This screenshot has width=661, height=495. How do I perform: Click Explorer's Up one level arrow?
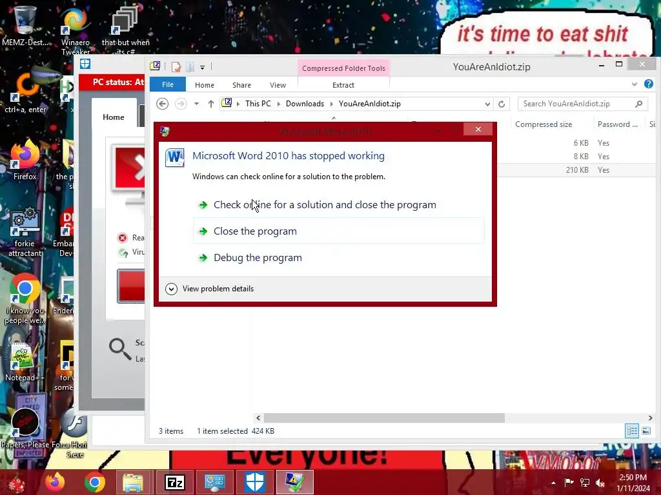click(211, 104)
